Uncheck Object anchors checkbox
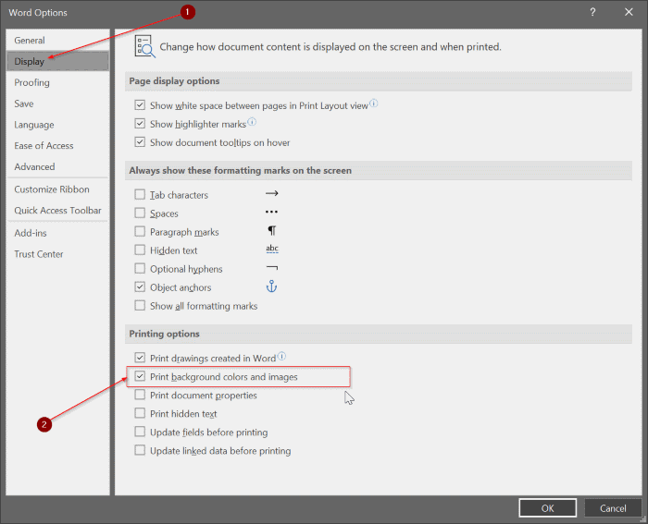Image resolution: width=648 pixels, height=524 pixels. tap(140, 287)
